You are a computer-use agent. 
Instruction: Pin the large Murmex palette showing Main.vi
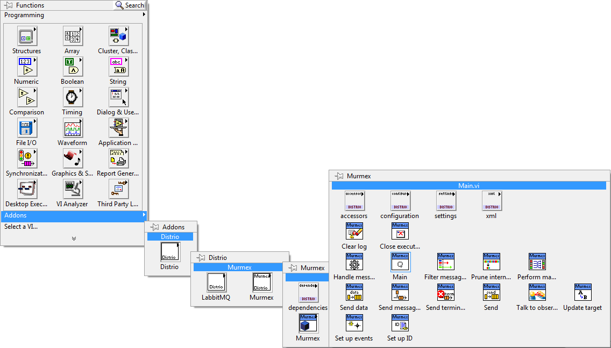point(339,176)
